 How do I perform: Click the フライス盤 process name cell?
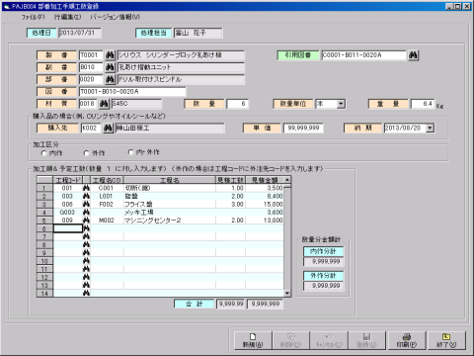click(x=170, y=204)
